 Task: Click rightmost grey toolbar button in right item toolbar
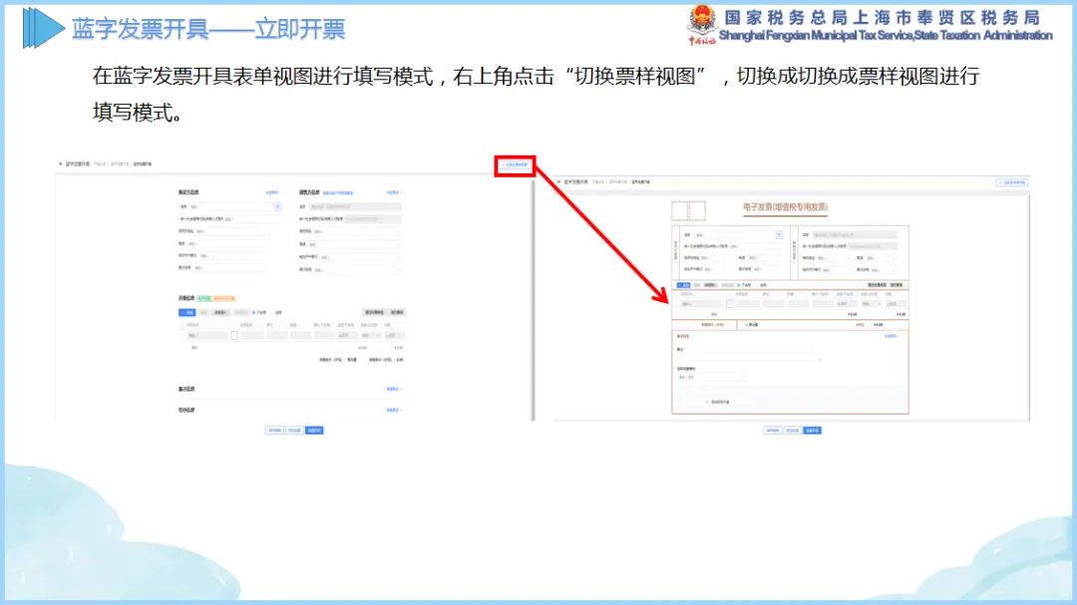point(897,285)
